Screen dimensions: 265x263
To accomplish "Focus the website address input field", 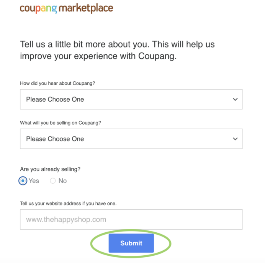I will pyautogui.click(x=131, y=220).
